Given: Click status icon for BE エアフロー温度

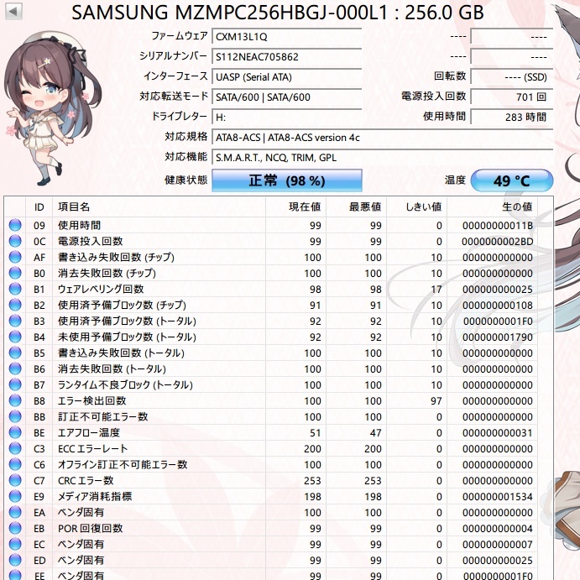Looking at the screenshot, I should pyautogui.click(x=15, y=432).
